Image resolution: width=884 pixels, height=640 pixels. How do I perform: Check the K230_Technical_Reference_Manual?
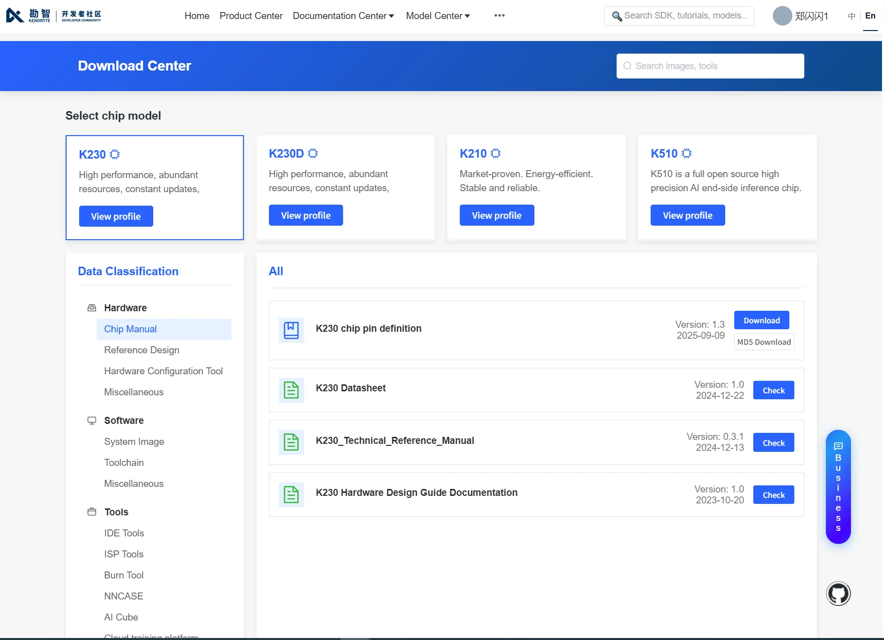(x=774, y=443)
